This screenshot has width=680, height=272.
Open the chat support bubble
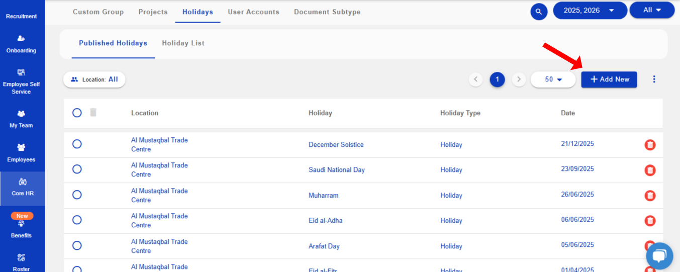coord(659,255)
